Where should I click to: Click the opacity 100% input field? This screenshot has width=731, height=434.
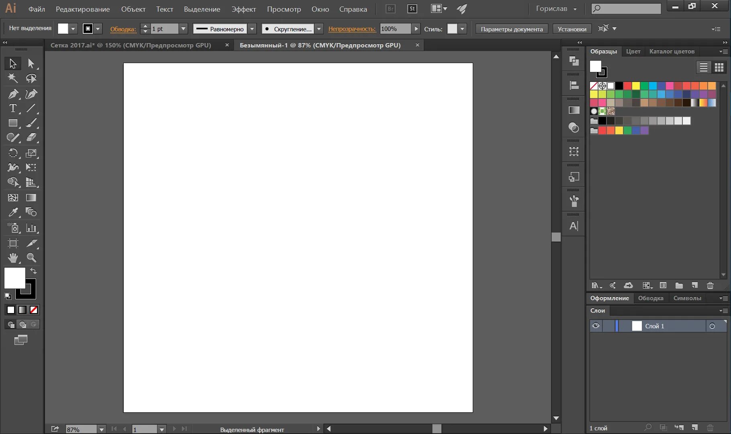click(x=396, y=29)
